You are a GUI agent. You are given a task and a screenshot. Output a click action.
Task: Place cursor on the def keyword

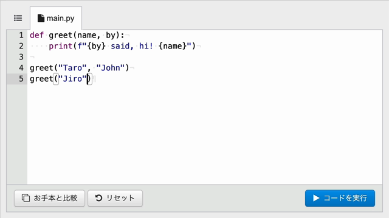coord(36,35)
